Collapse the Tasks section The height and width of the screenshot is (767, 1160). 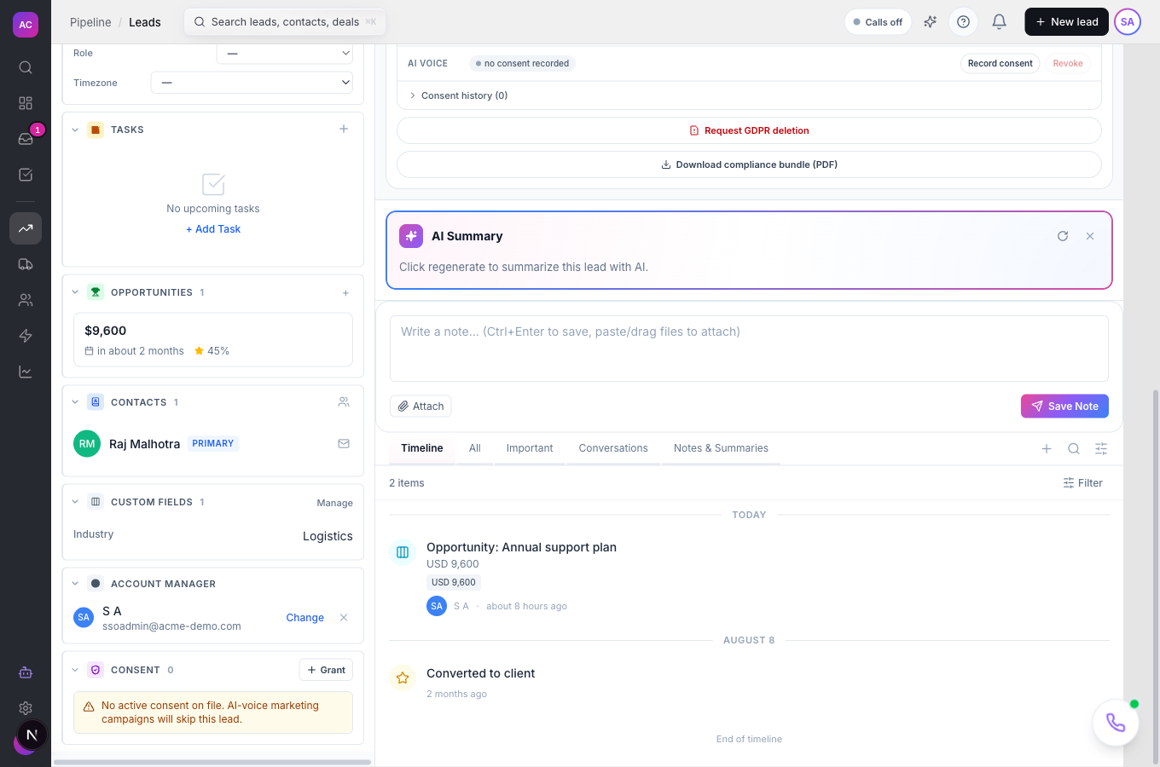tap(75, 130)
